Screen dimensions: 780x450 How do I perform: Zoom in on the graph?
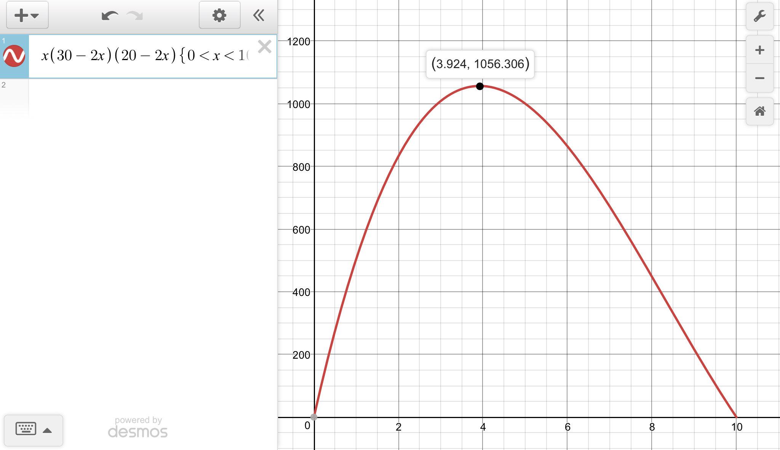[x=759, y=50]
